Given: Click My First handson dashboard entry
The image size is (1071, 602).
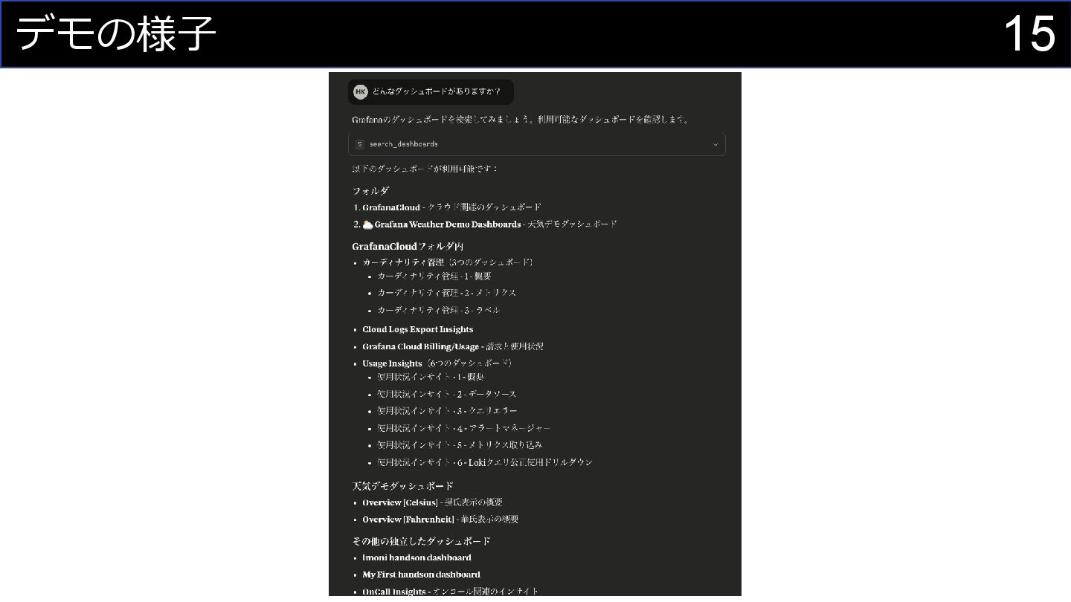Looking at the screenshot, I should point(421,575).
